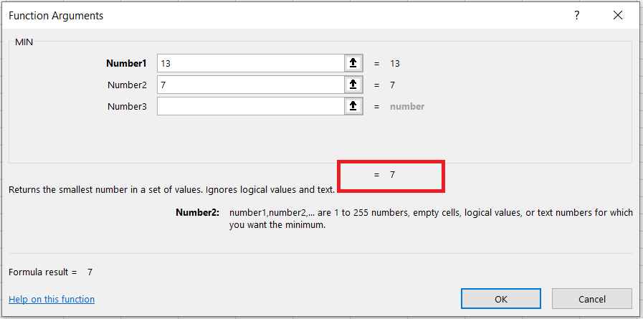Click the bold Number1 label beside first field
Screen dimensions: 643x319
126,63
